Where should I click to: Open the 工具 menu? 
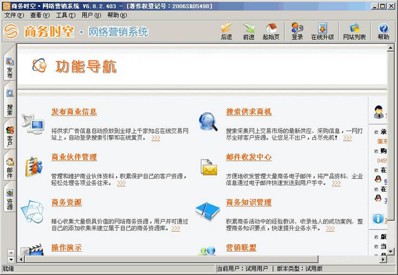65,15
